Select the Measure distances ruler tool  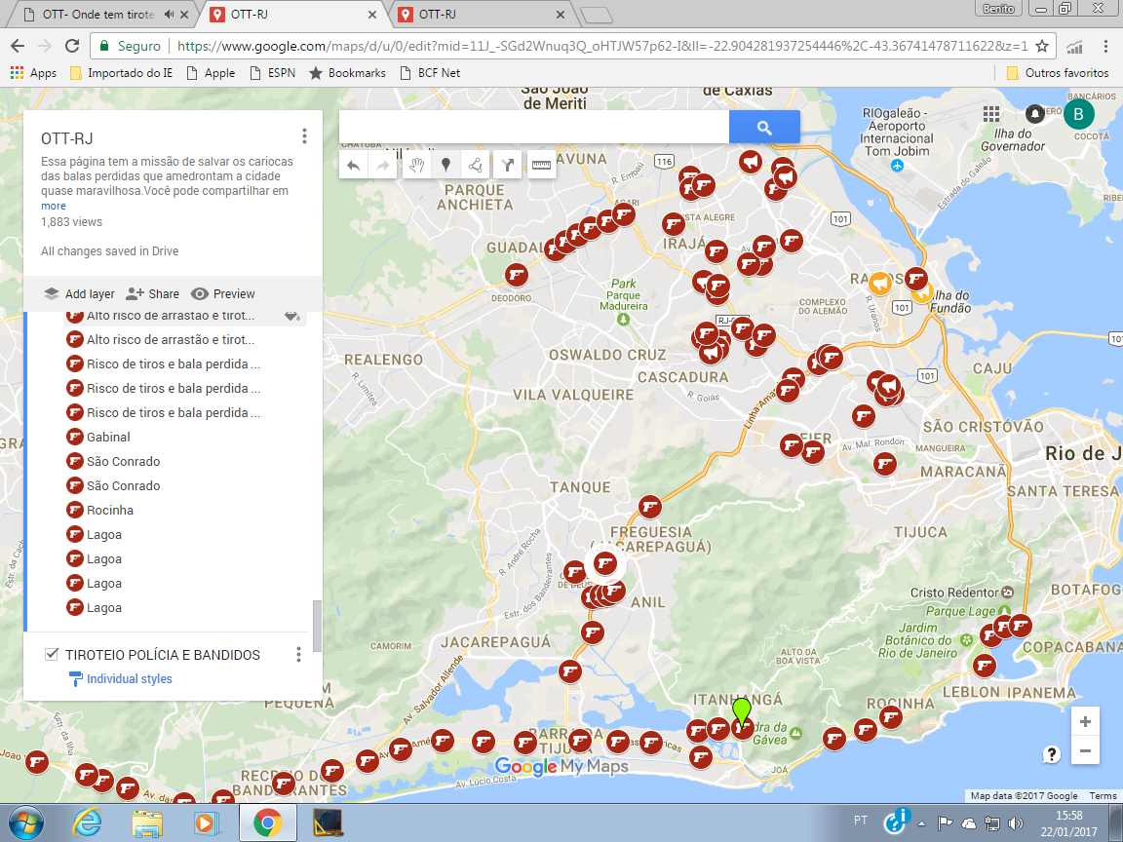tap(541, 166)
